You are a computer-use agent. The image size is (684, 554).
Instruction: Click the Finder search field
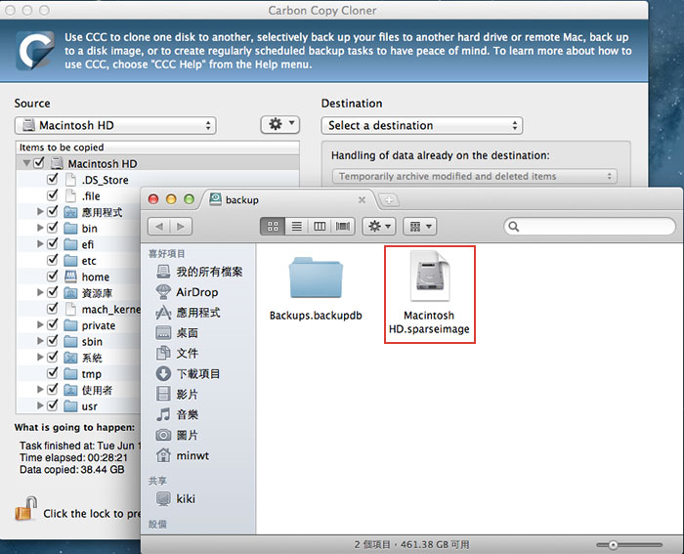point(590,227)
